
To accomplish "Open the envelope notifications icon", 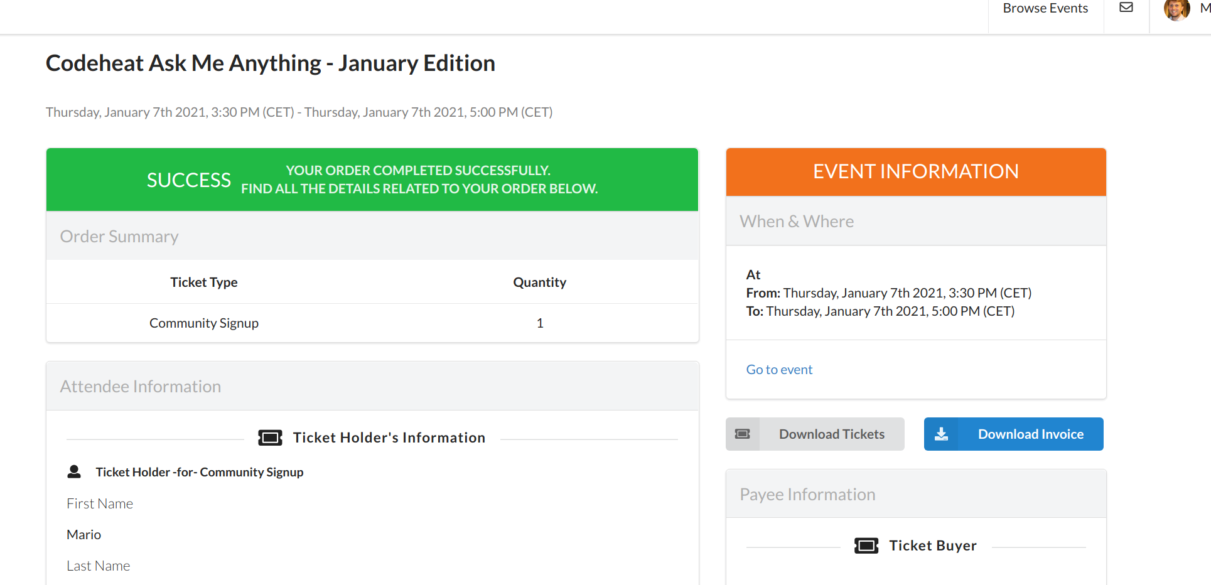I will [1126, 8].
